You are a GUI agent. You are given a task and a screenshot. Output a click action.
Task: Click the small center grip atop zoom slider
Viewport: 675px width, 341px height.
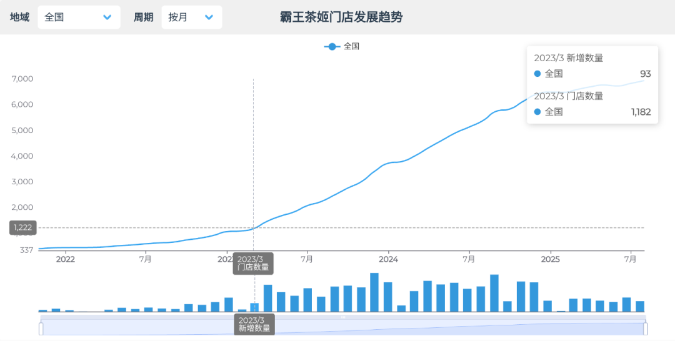coord(343,317)
